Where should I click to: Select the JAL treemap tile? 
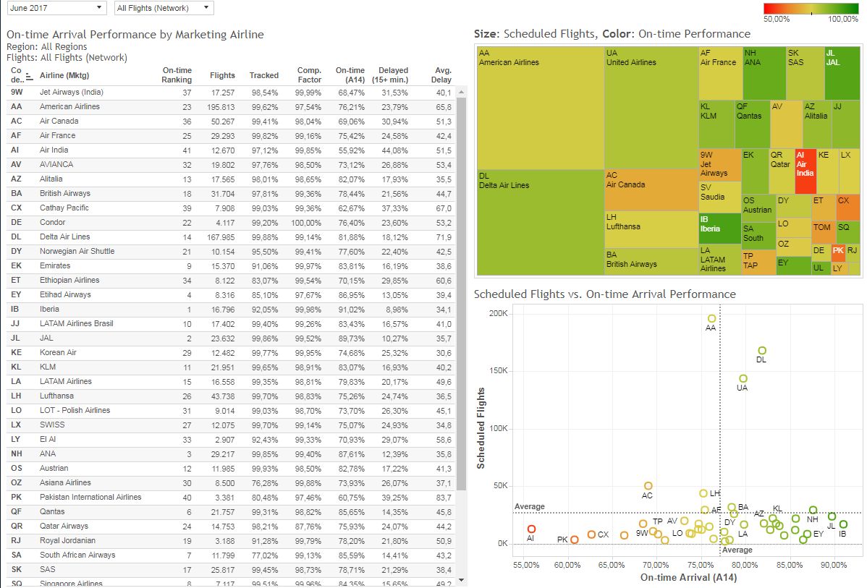point(842,73)
